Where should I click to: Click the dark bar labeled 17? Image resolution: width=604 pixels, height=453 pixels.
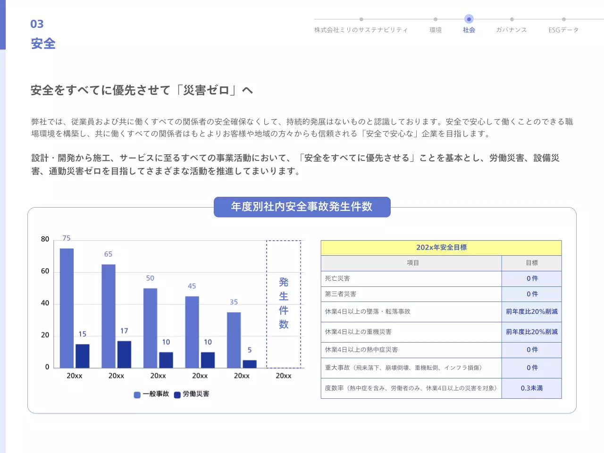coord(124,354)
